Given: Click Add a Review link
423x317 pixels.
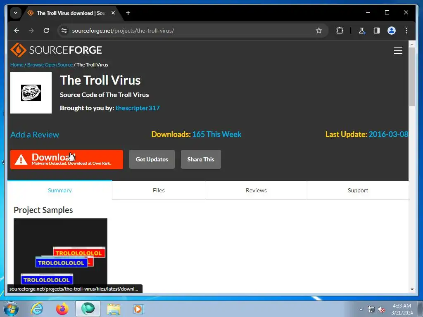Looking at the screenshot, I should (35, 135).
